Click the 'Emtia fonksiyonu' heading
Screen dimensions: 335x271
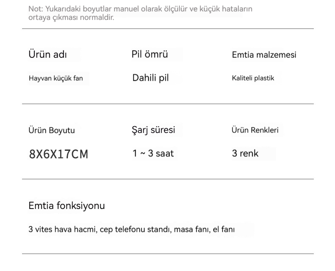click(67, 206)
